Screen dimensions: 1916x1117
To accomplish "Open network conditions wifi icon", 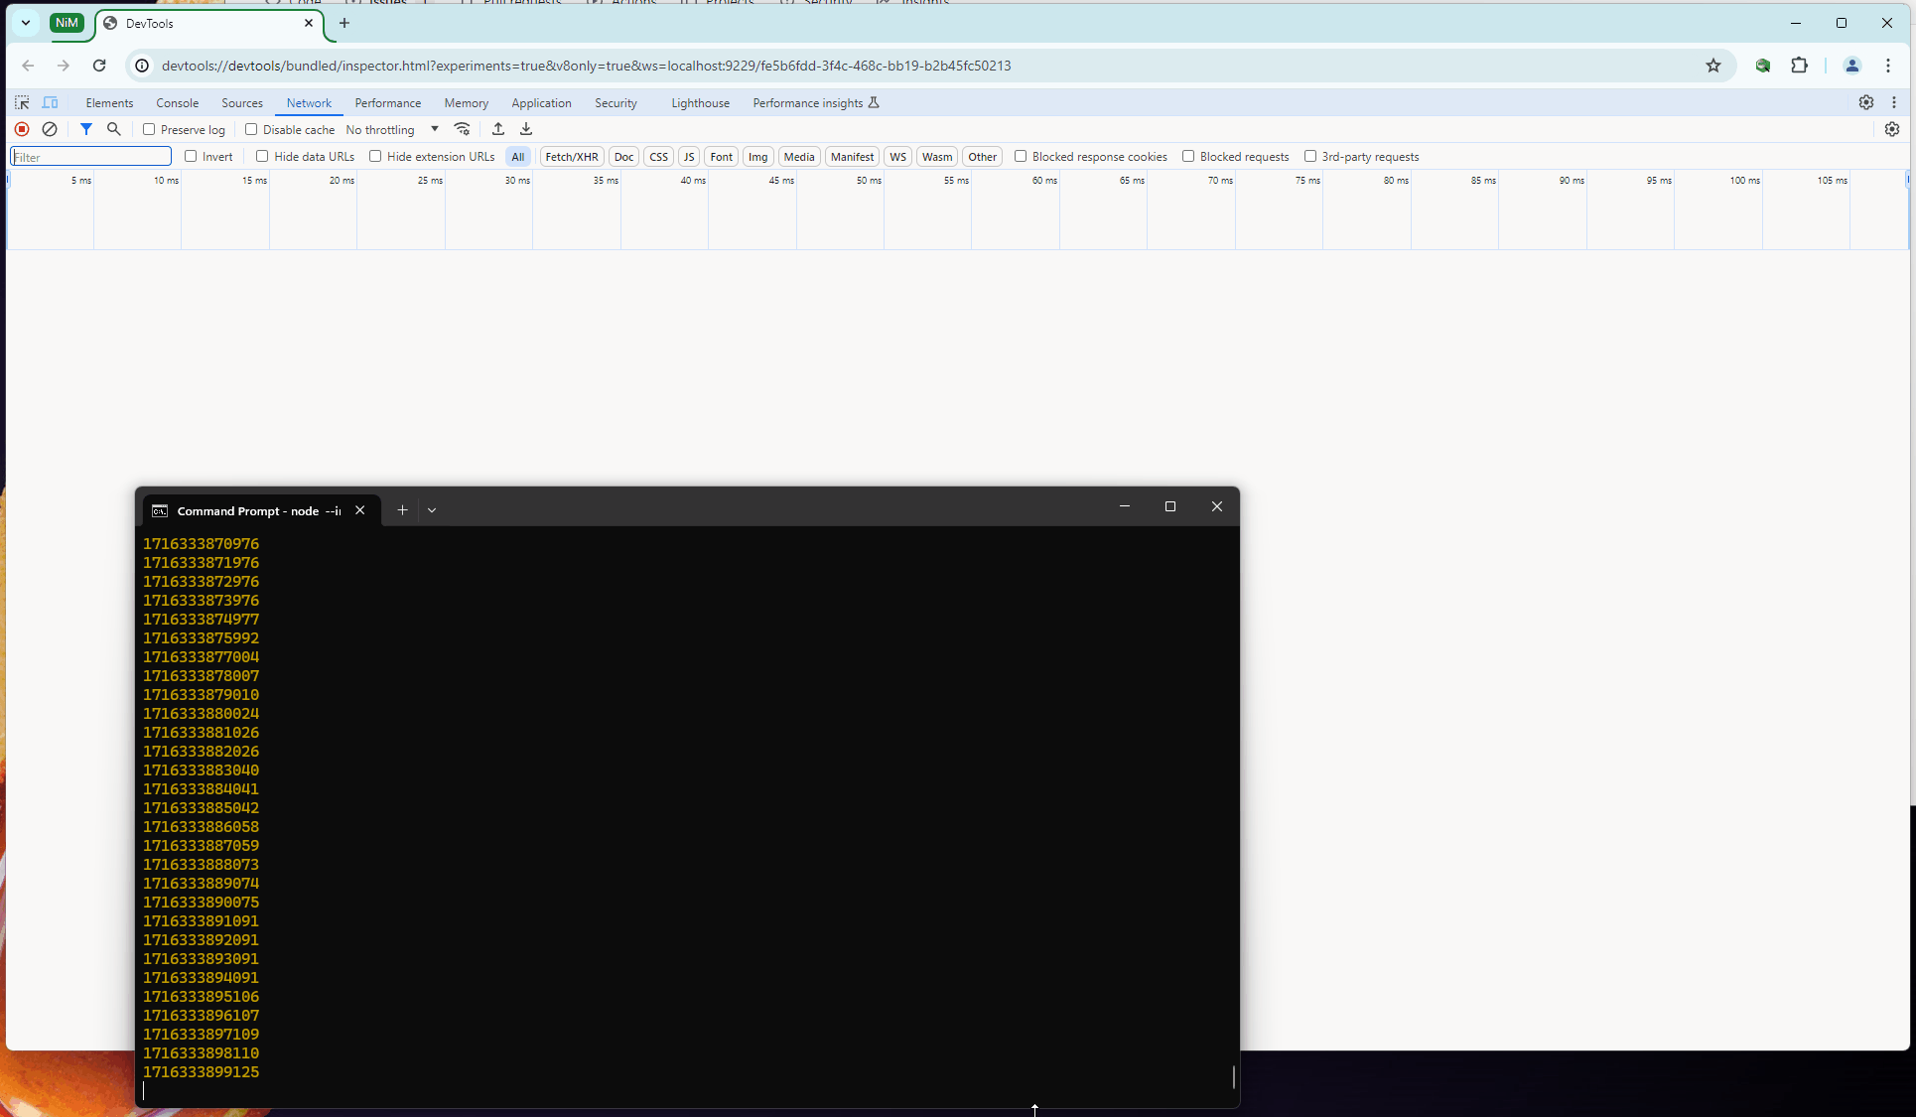I will pos(462,129).
